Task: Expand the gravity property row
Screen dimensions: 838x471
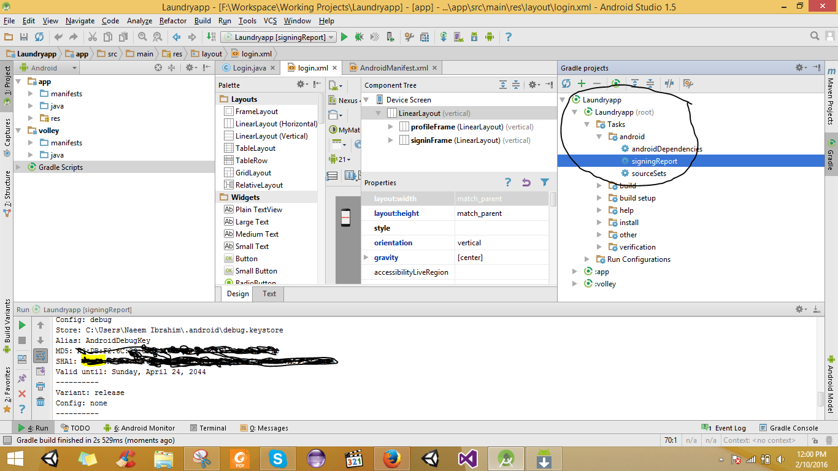Action: pyautogui.click(x=367, y=258)
